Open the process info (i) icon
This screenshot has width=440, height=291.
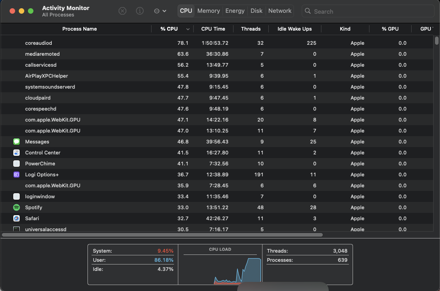click(x=140, y=11)
